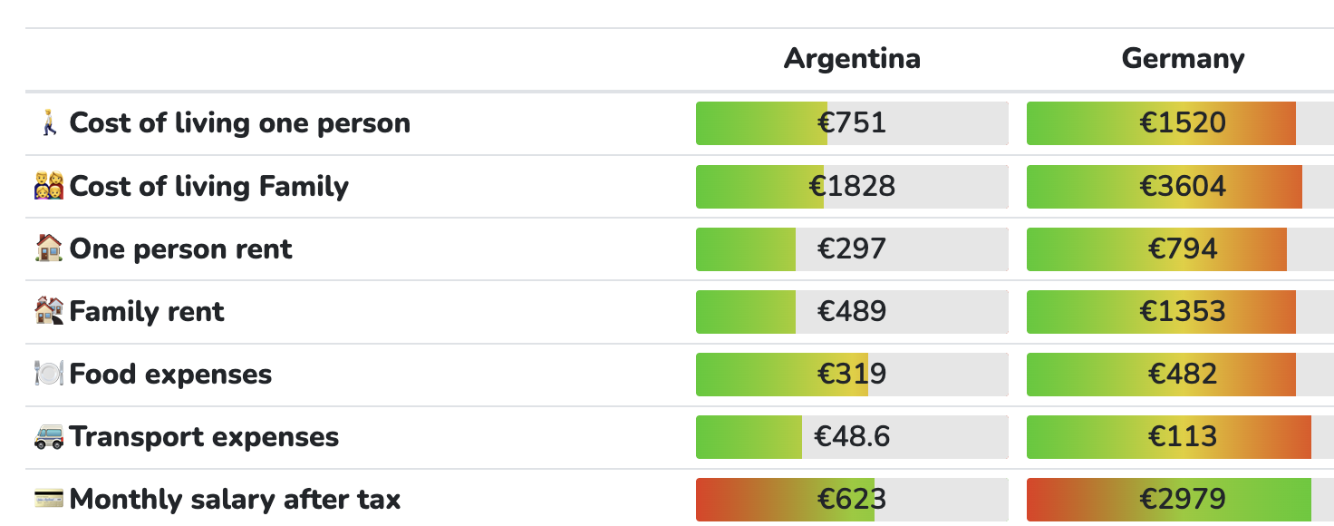
Task: Click the house icon beside One person rent
Action: pos(49,248)
